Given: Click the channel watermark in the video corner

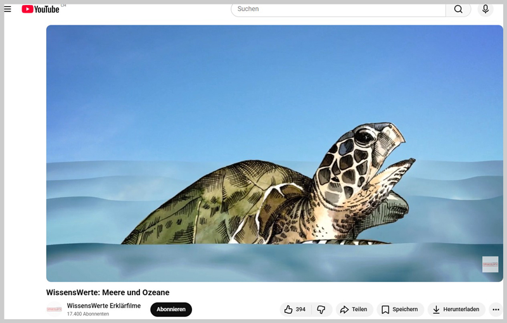Looking at the screenshot, I should click(490, 264).
